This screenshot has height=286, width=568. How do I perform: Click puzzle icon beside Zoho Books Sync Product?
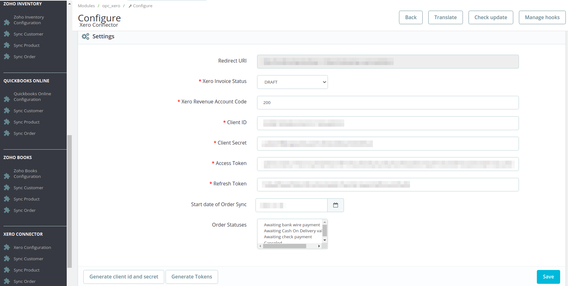[7, 199]
